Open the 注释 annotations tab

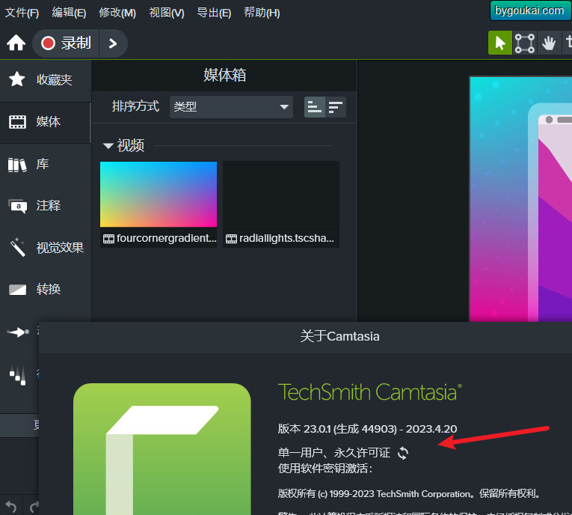pos(45,206)
